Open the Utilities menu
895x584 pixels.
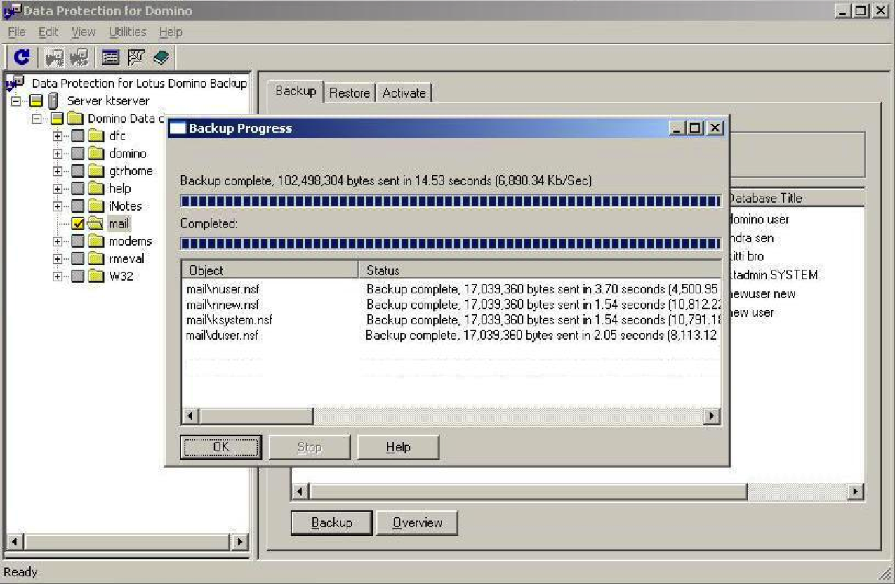coord(128,32)
